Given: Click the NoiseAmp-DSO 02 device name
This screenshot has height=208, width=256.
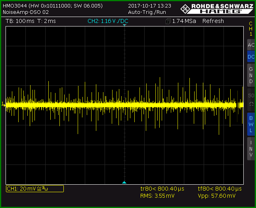Looking at the screenshot, I should 26,12.
